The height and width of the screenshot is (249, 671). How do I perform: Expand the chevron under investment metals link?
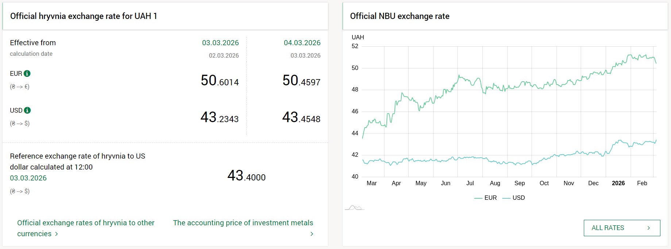click(312, 234)
